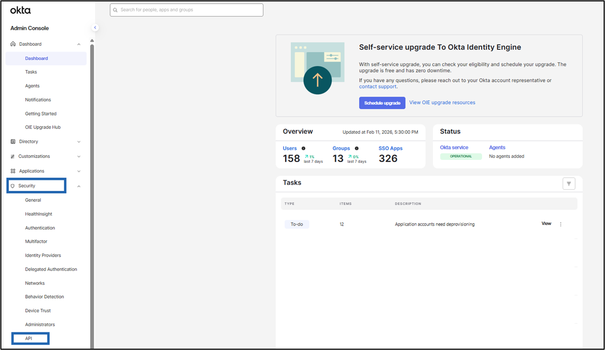The width and height of the screenshot is (605, 350).
Task: Click the okta logo
Action: click(20, 10)
